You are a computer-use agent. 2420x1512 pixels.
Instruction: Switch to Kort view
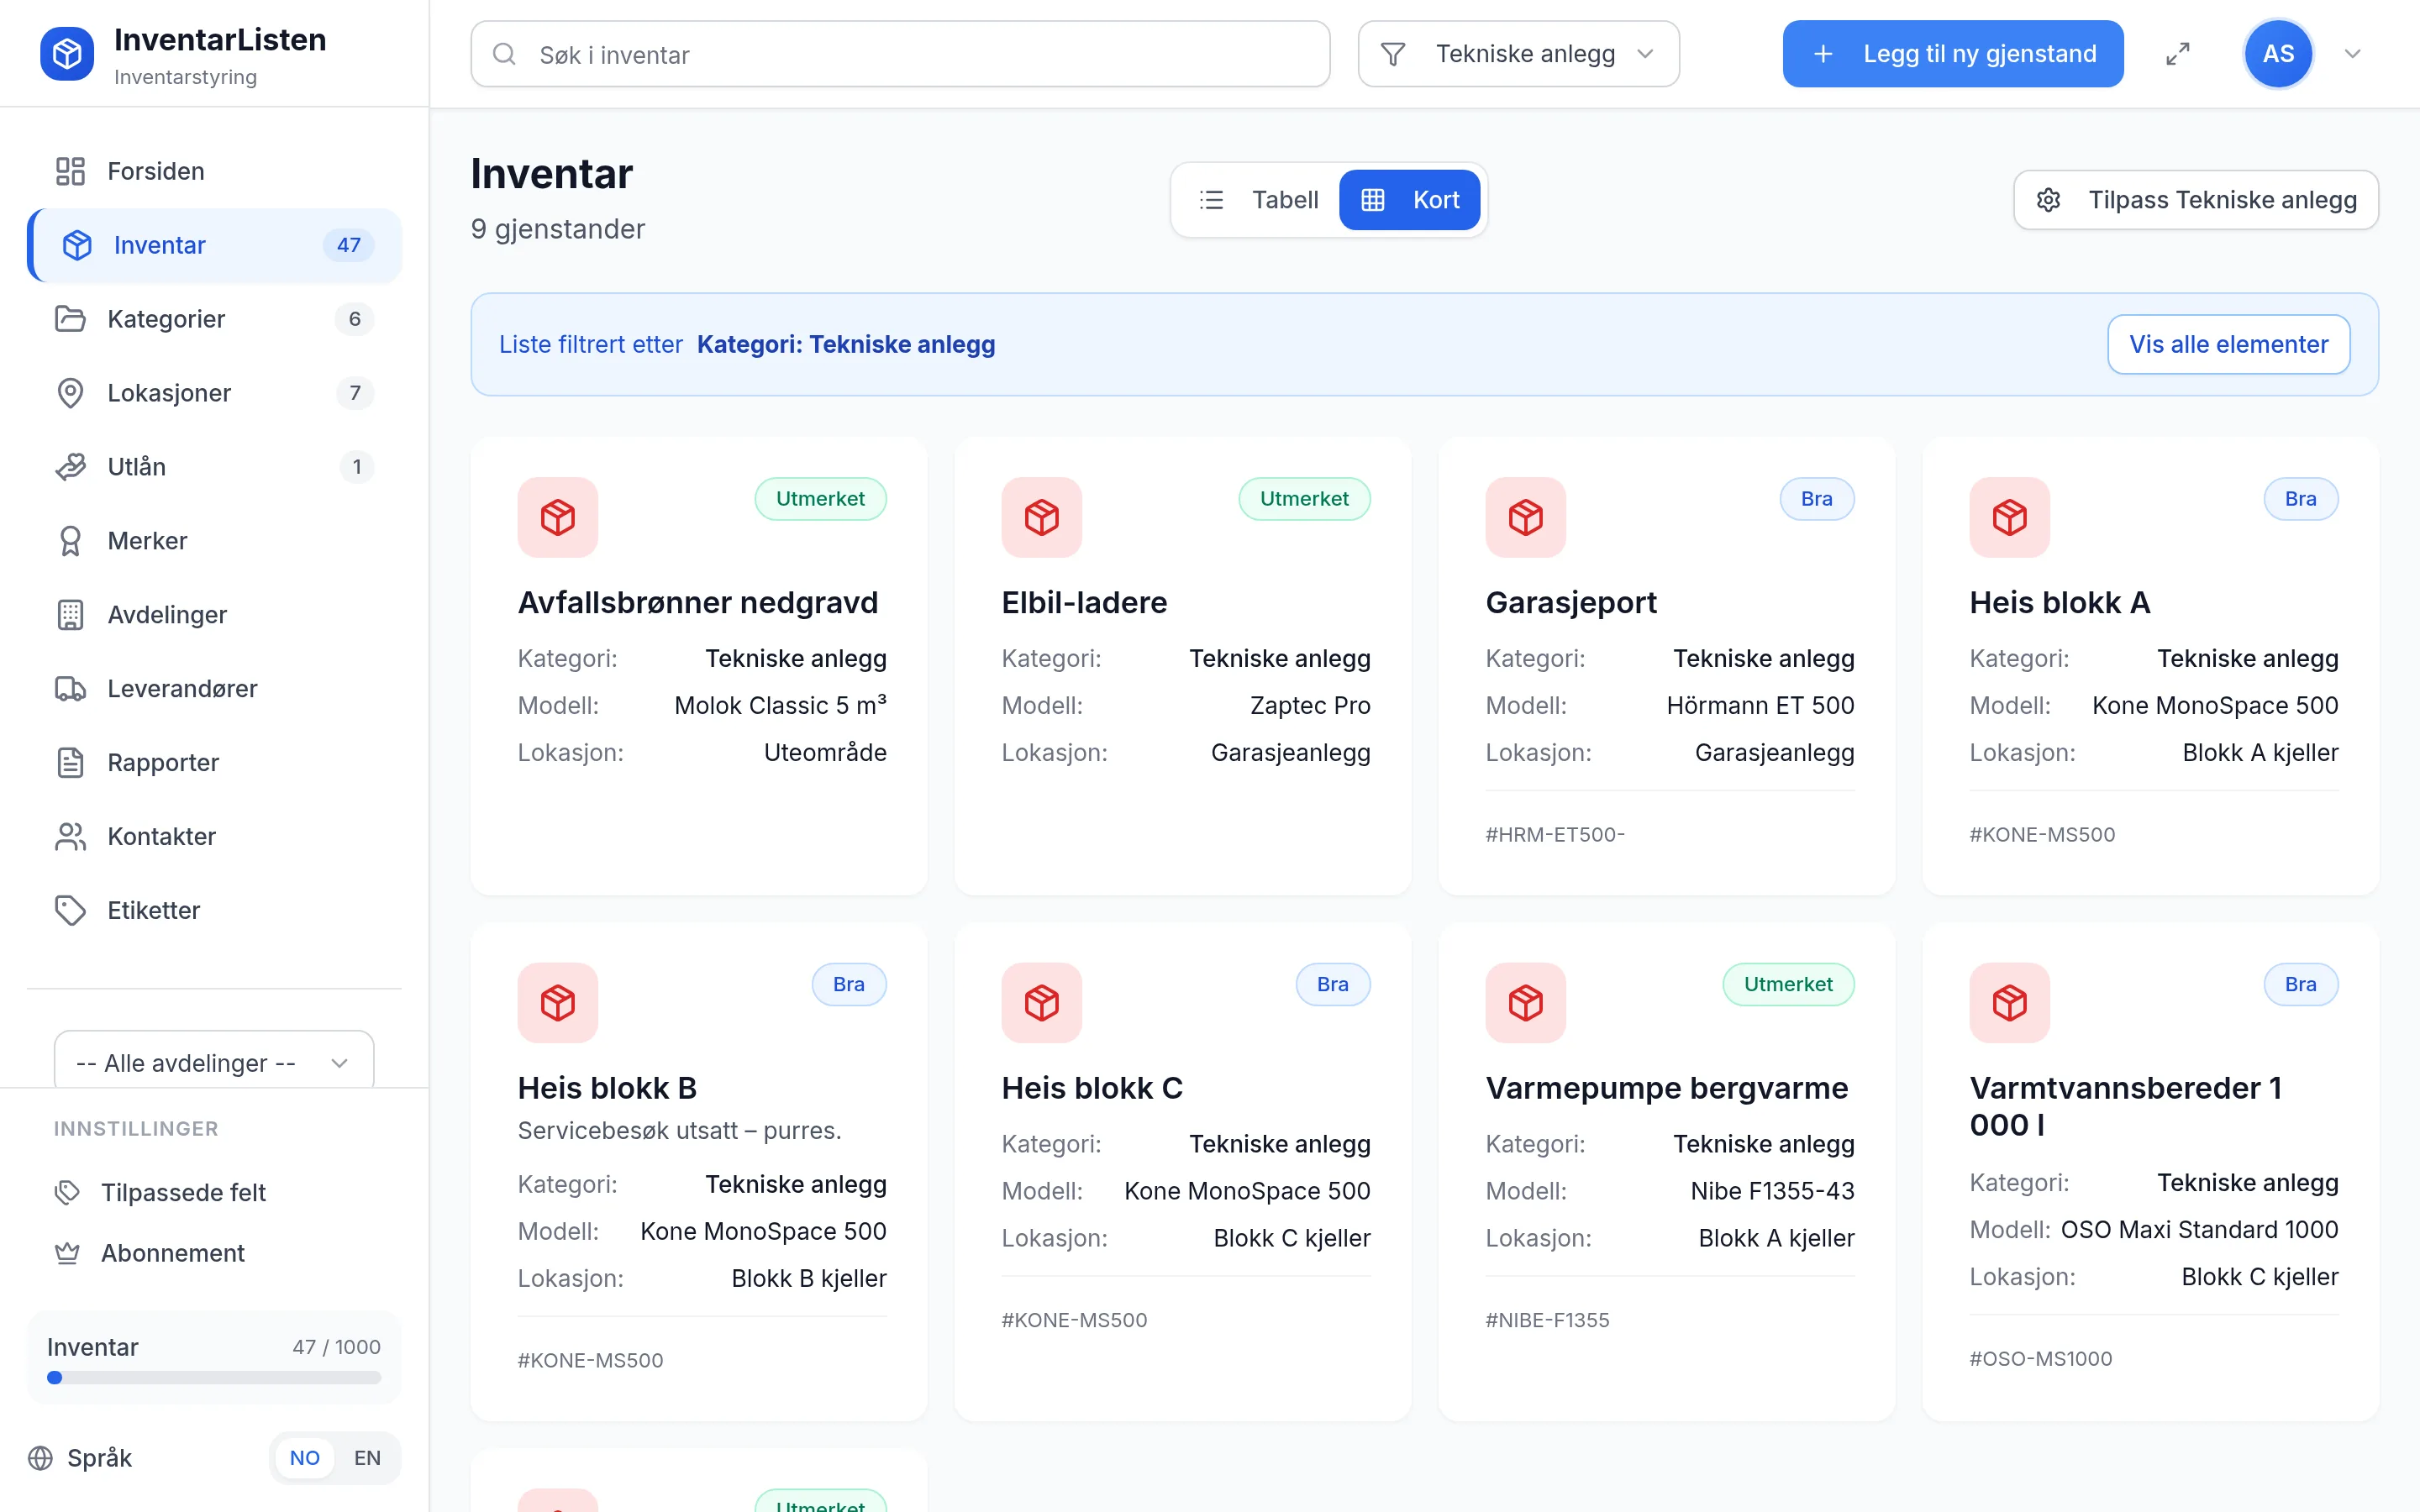(1410, 200)
